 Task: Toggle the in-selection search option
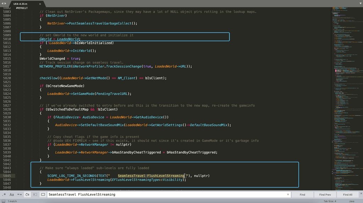(x=35, y=194)
